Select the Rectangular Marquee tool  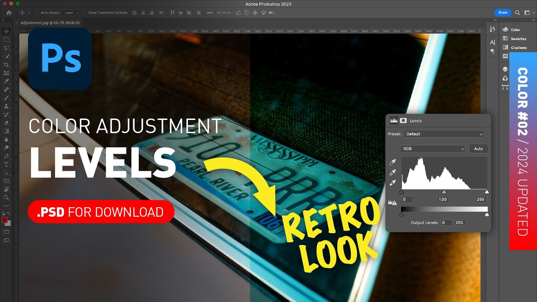point(6,40)
